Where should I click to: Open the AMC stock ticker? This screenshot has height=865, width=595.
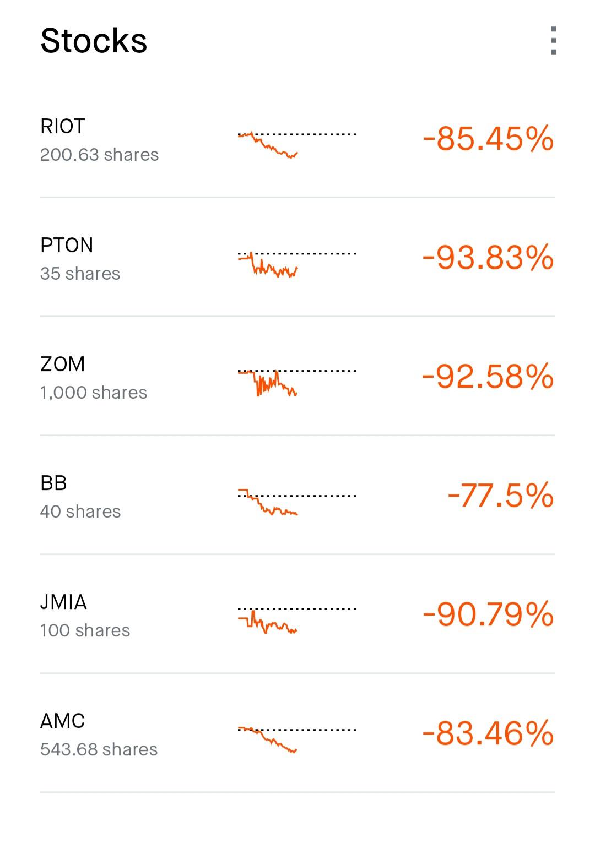pos(63,721)
